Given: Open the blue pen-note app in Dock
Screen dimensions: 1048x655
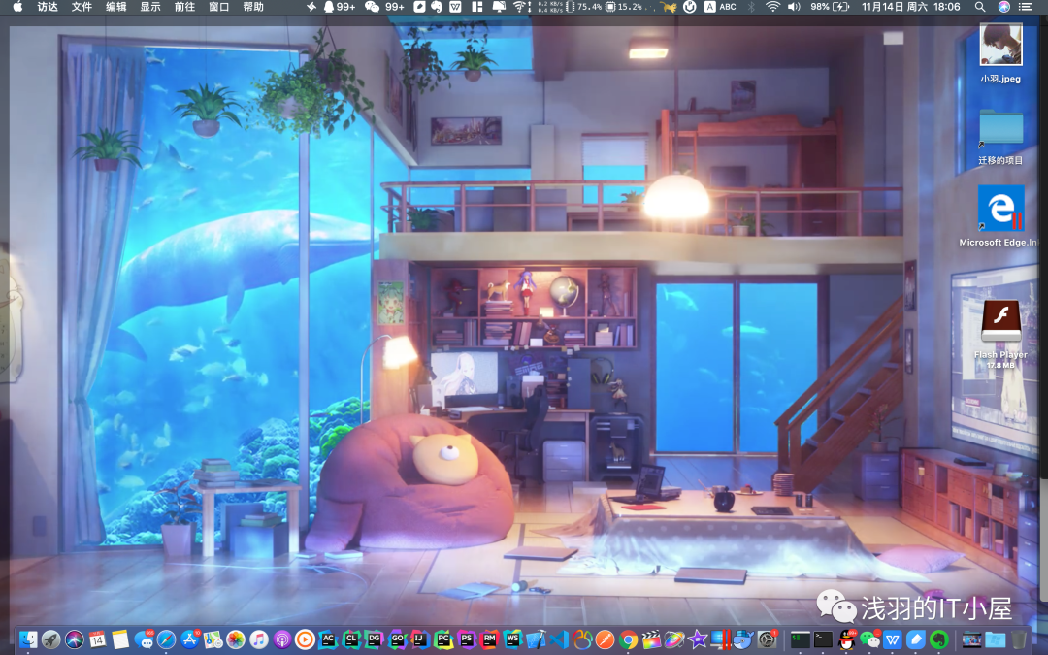Looking at the screenshot, I should (x=916, y=639).
